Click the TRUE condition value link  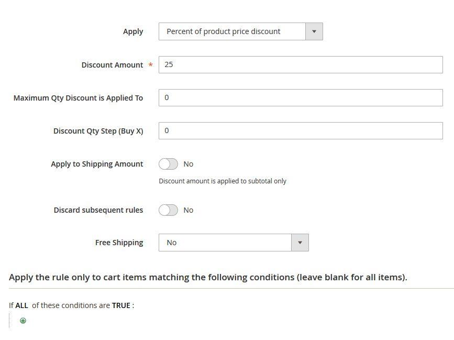point(121,305)
